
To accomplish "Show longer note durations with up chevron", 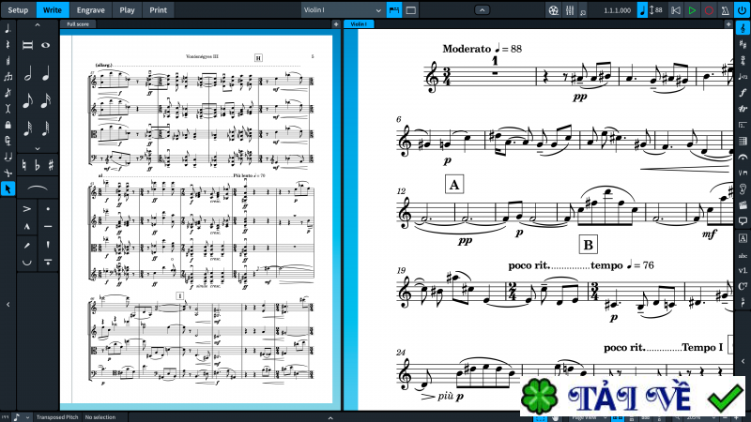I will pyautogui.click(x=38, y=25).
